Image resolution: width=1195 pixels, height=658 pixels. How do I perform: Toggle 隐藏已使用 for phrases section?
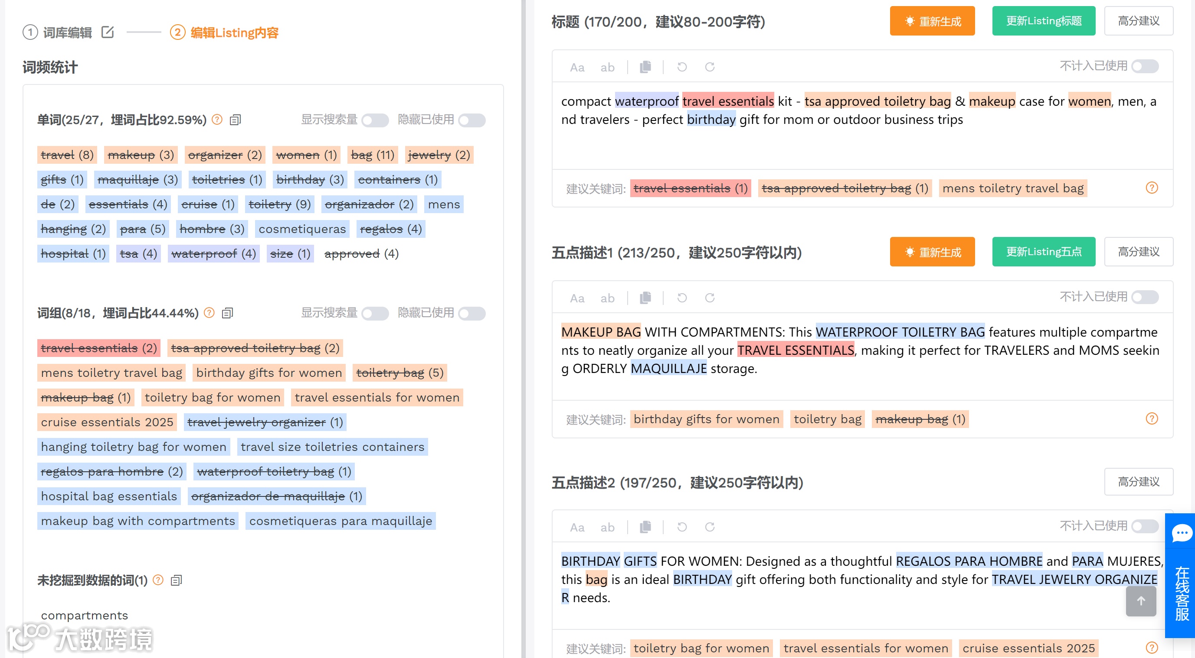[471, 314]
